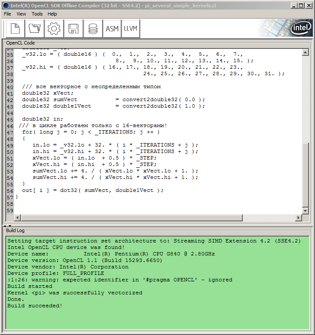The image size is (315, 335).
Task: Click the Russian comment on line 46
Action: click(x=93, y=126)
